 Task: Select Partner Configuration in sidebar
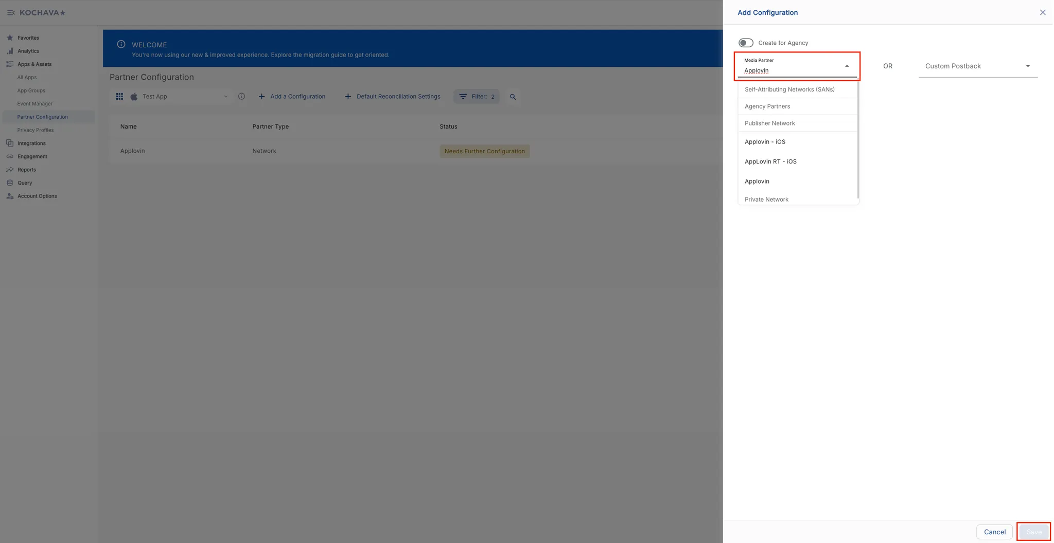48,117
